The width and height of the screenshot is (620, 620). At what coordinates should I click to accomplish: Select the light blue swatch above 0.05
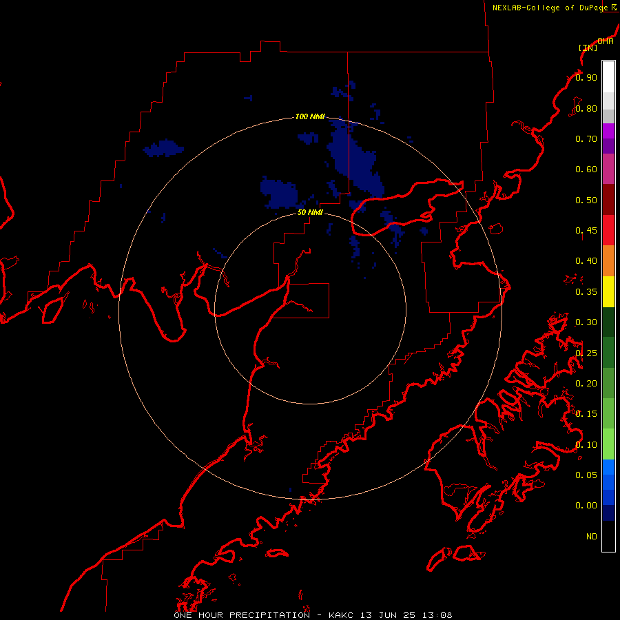tap(608, 467)
